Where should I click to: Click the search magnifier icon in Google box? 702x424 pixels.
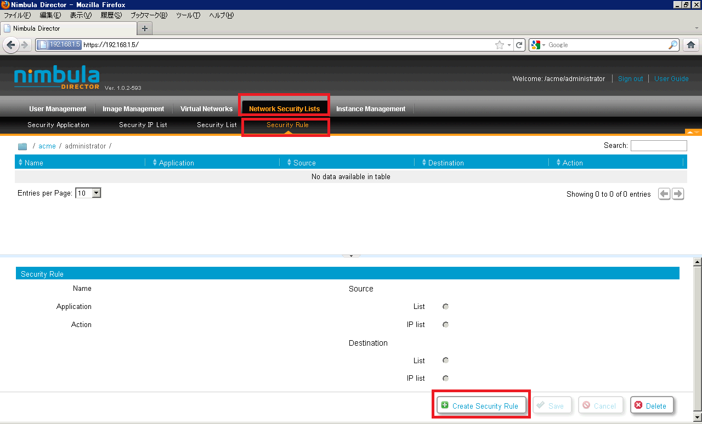pos(673,45)
